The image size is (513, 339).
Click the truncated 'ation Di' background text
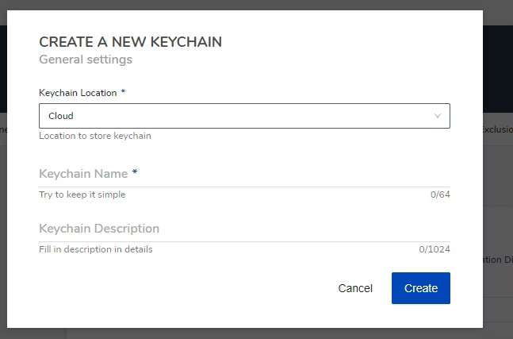pyautogui.click(x=498, y=260)
